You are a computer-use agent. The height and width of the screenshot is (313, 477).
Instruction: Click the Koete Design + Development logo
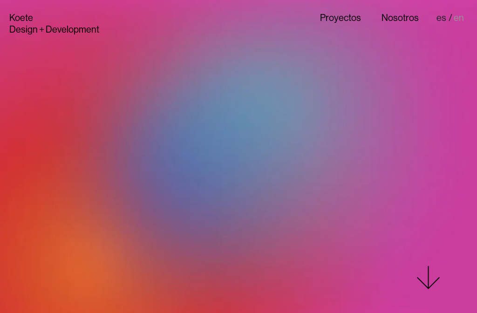click(x=54, y=23)
